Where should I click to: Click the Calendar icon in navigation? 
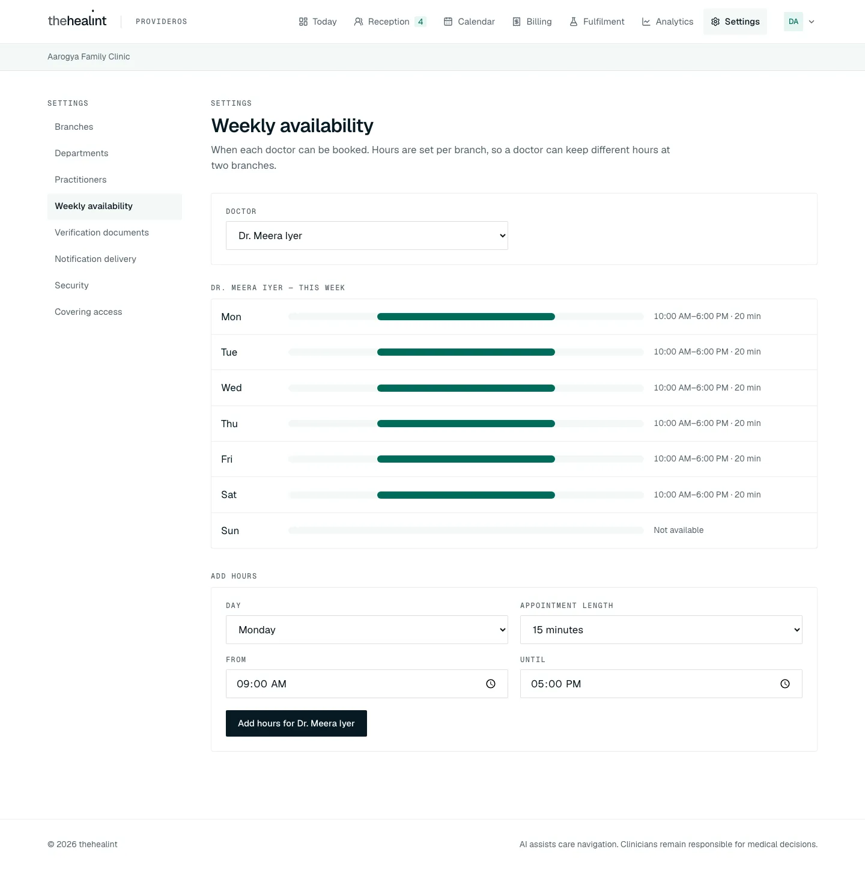point(448,22)
